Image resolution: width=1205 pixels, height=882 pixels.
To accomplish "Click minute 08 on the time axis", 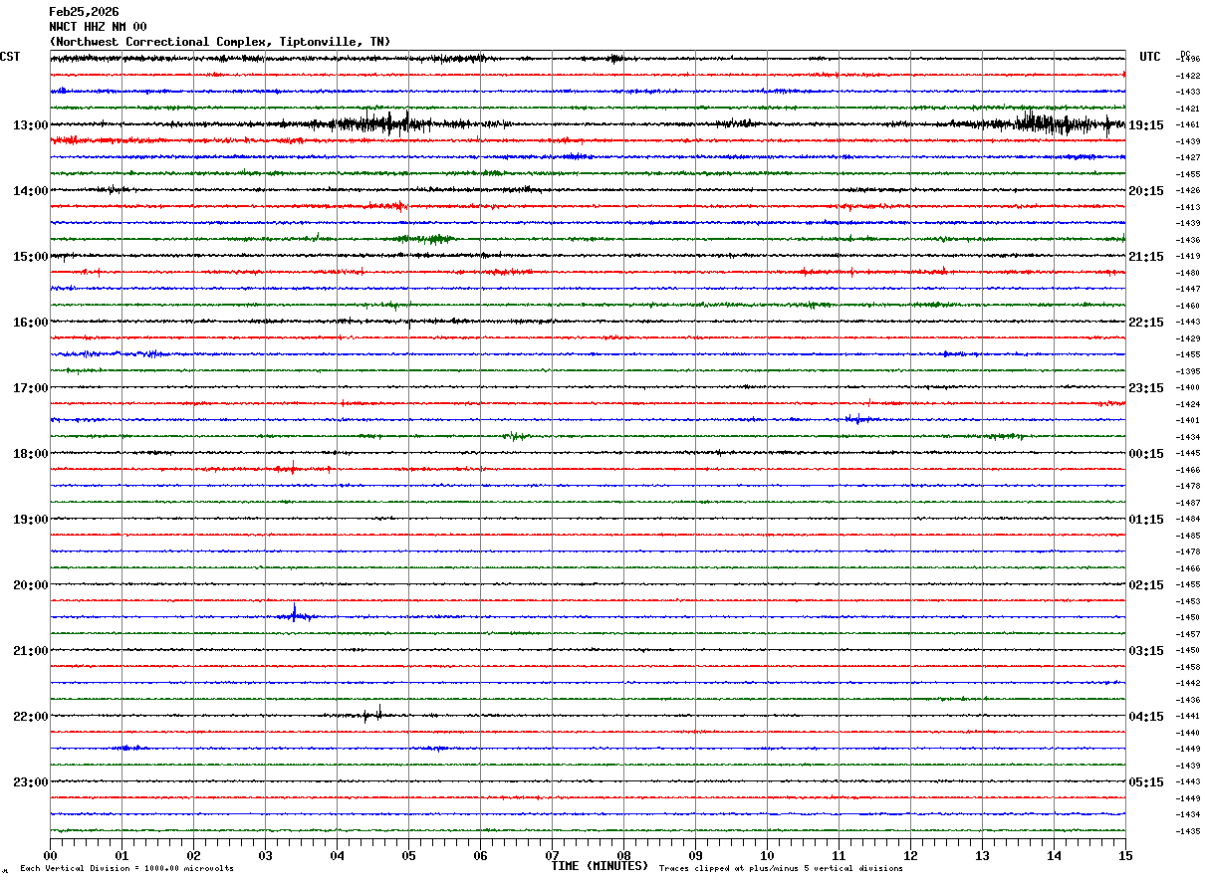I will [623, 855].
